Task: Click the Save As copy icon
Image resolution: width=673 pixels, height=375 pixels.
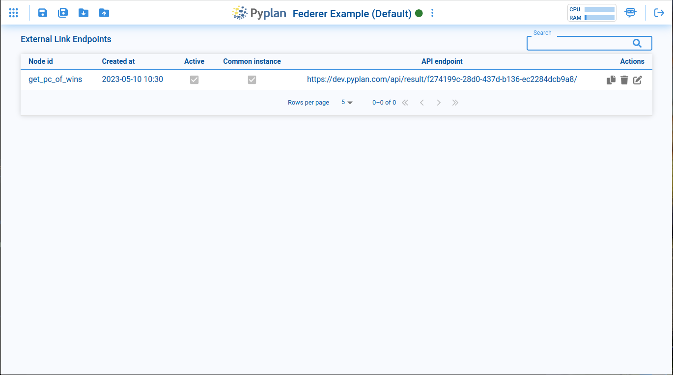Action: coord(63,13)
